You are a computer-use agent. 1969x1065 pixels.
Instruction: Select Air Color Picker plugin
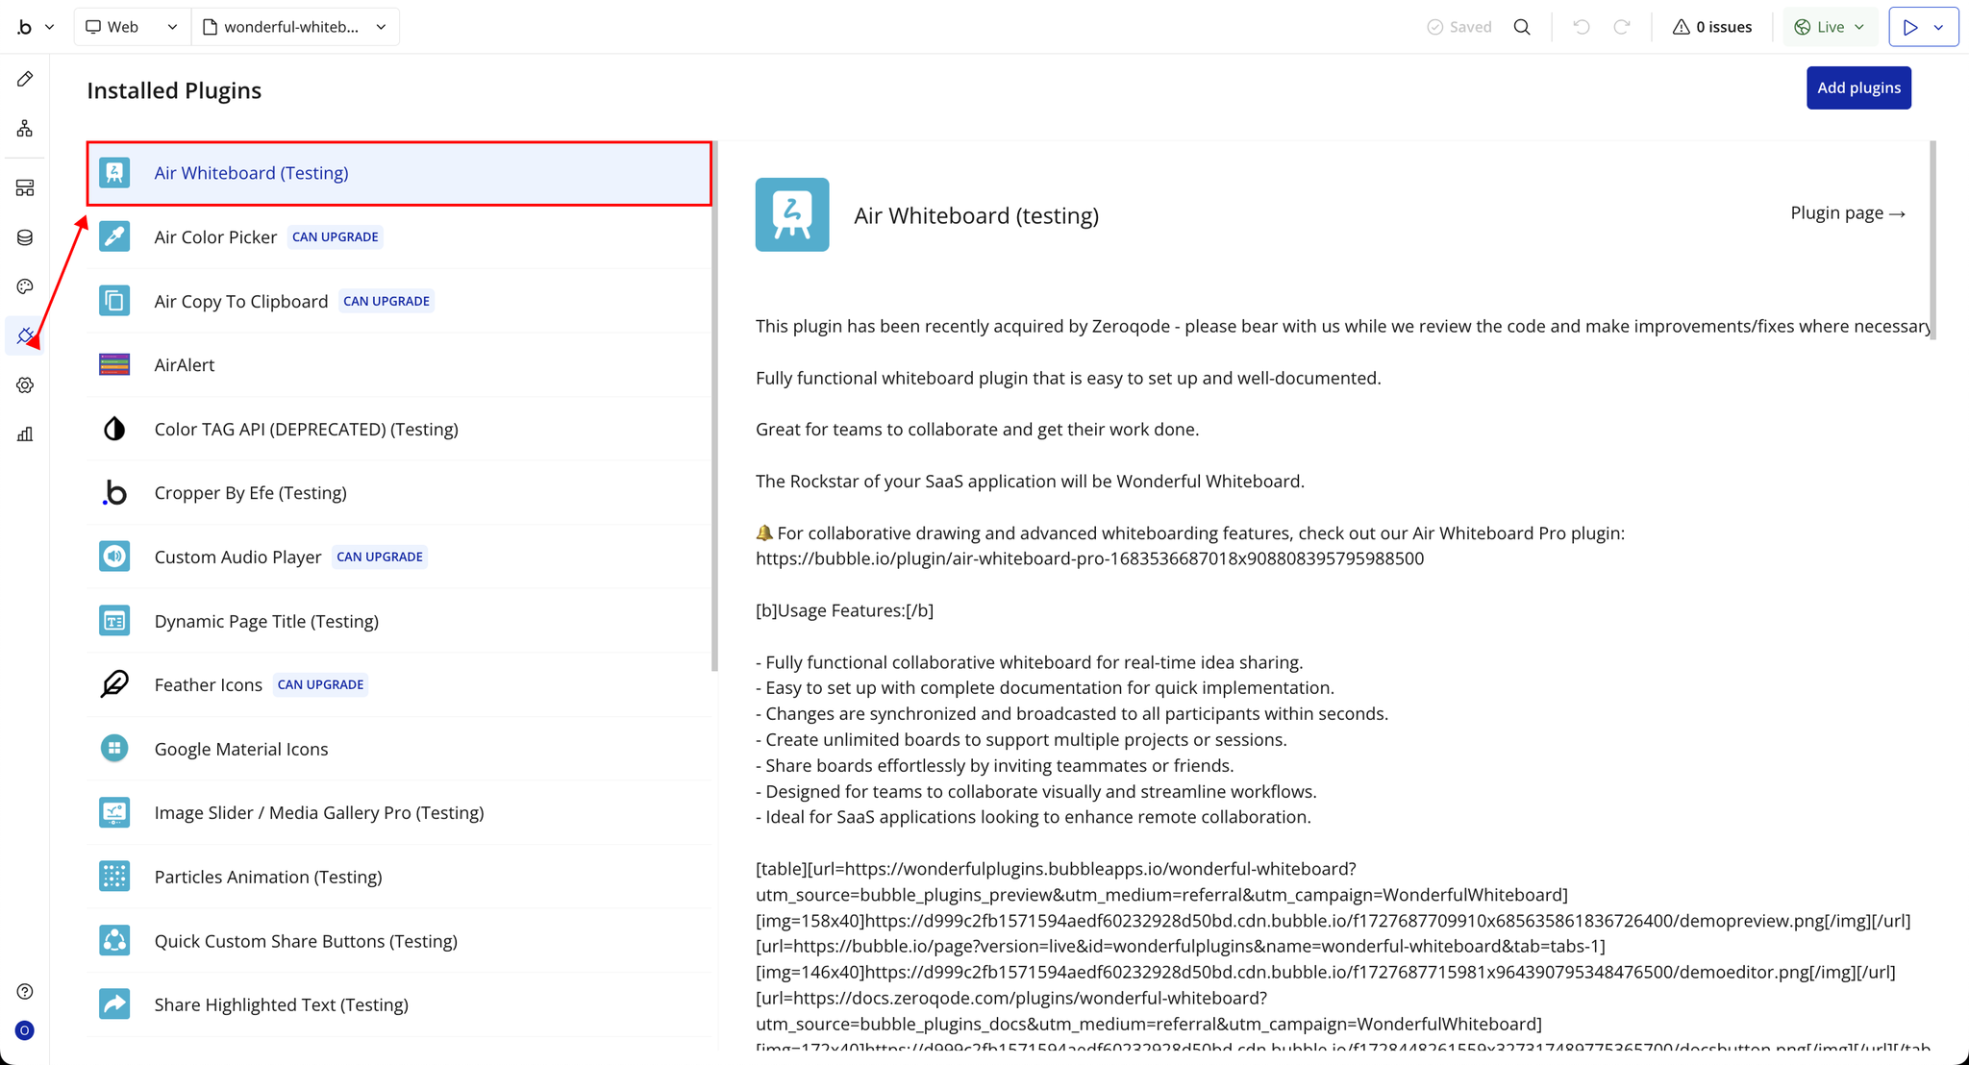pos(215,237)
